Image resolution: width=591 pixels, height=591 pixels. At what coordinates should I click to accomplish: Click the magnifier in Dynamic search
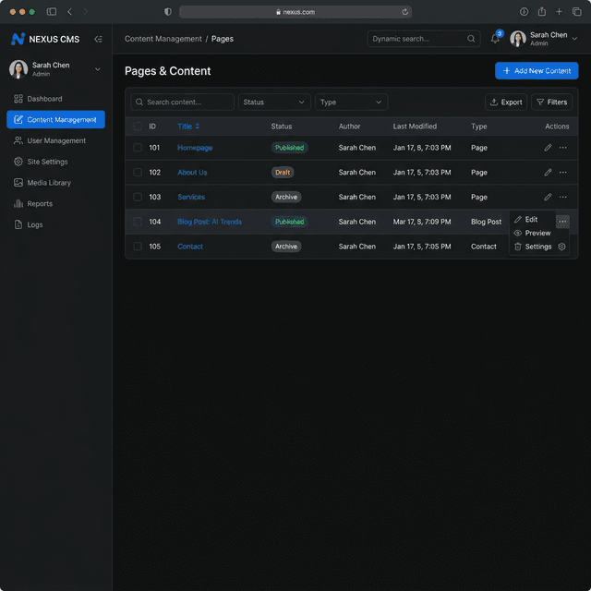pos(471,39)
